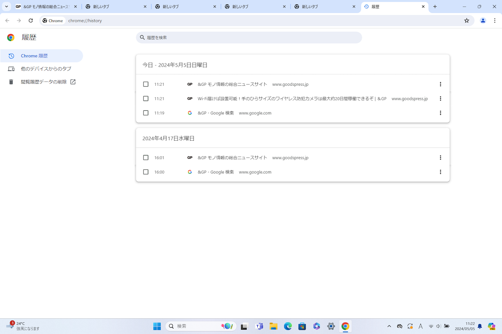Click the taskbar clock showing 11:22
Image resolution: width=502 pixels, height=334 pixels.
pyautogui.click(x=465, y=326)
